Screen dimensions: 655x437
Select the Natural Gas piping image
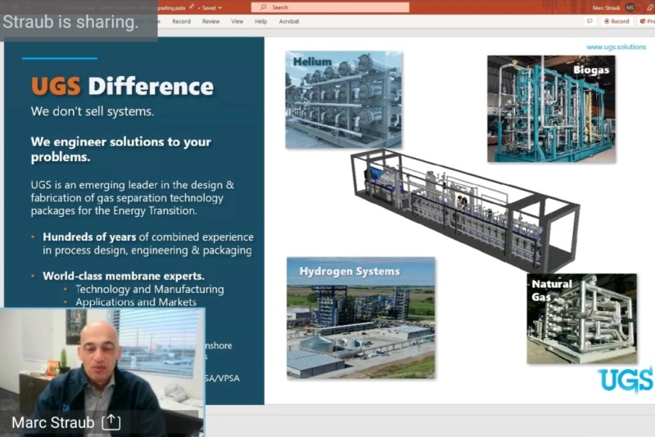(x=581, y=318)
